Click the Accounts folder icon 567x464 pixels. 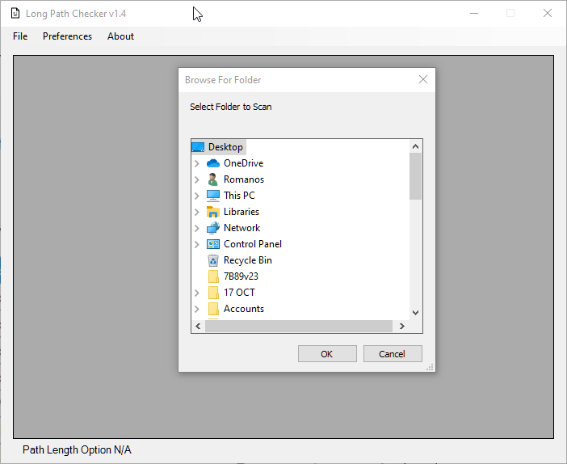pyautogui.click(x=213, y=309)
